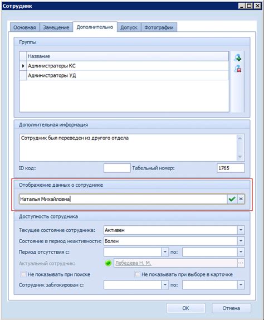Viewport: 264px width, 320px height.
Task: Confirm with the OK button
Action: [185, 308]
